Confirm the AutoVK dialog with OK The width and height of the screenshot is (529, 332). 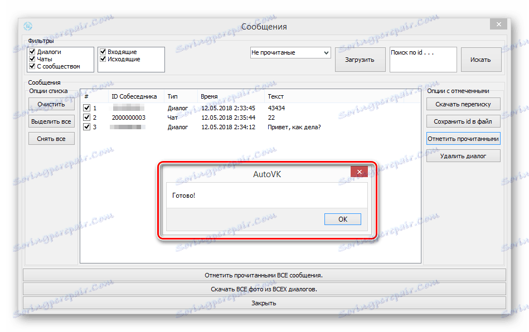tap(343, 219)
